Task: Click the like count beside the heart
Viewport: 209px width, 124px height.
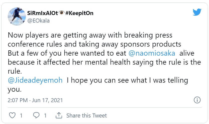Action: pos(21,115)
